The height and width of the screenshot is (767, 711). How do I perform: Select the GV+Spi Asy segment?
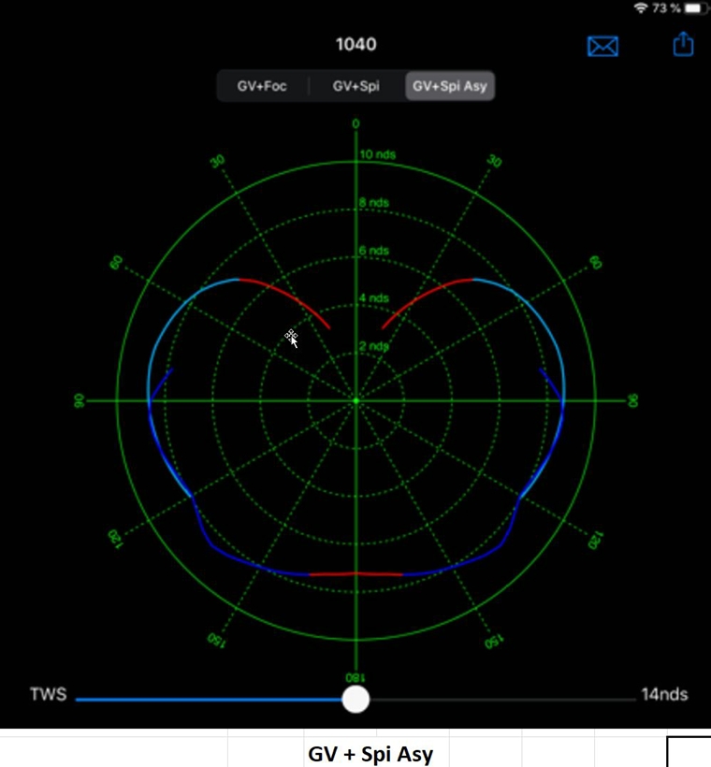(x=450, y=86)
